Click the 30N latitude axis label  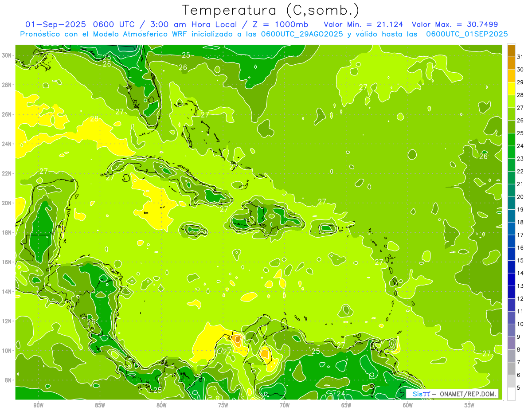point(7,55)
